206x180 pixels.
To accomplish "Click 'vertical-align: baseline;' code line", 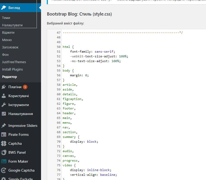I will click(x=94, y=175).
